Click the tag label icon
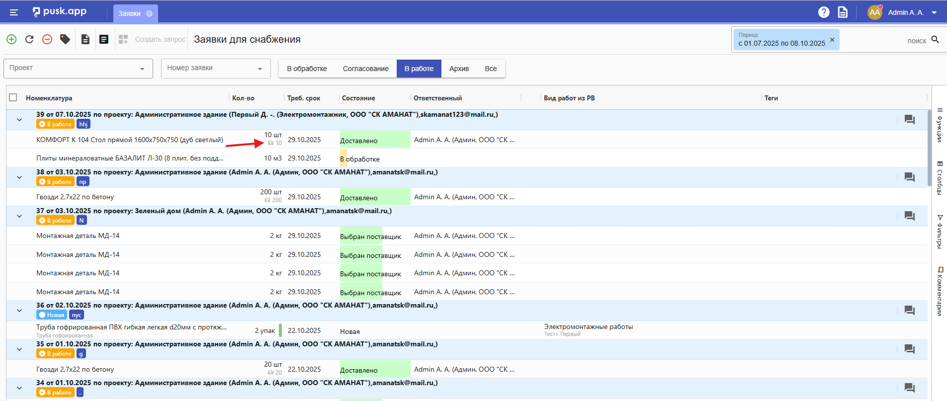 (x=65, y=39)
